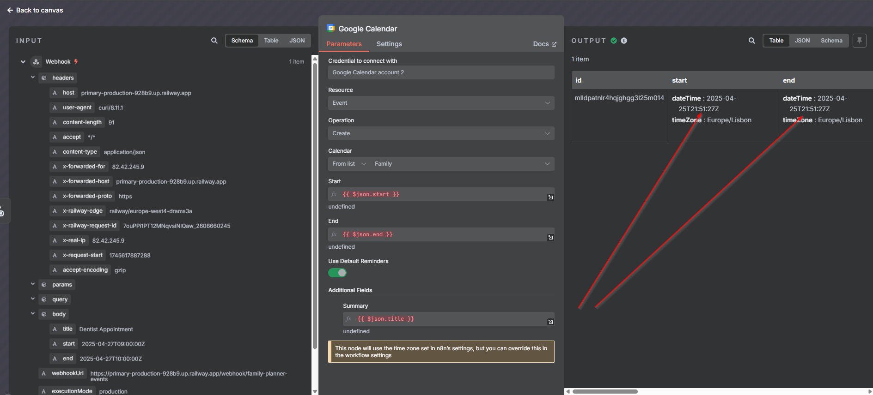873x395 pixels.
Task: Click the params object icon
Action: [44, 285]
